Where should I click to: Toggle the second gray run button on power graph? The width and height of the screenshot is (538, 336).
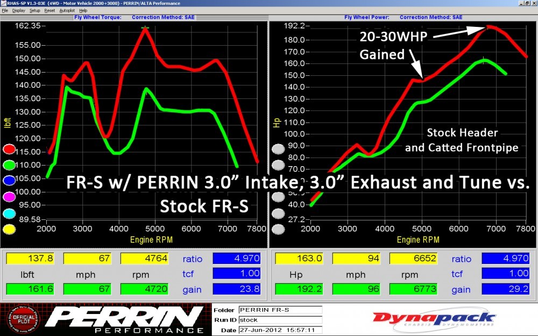click(278, 165)
